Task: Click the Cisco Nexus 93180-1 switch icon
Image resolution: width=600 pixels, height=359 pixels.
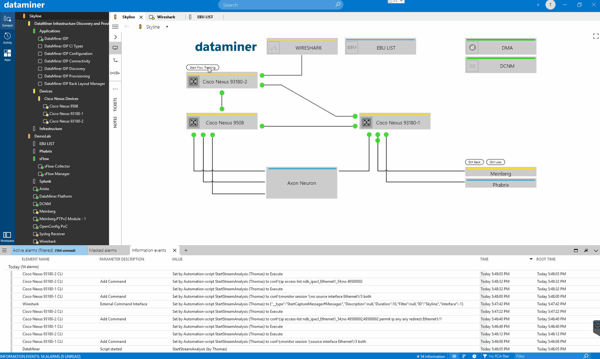Action: [x=367, y=122]
